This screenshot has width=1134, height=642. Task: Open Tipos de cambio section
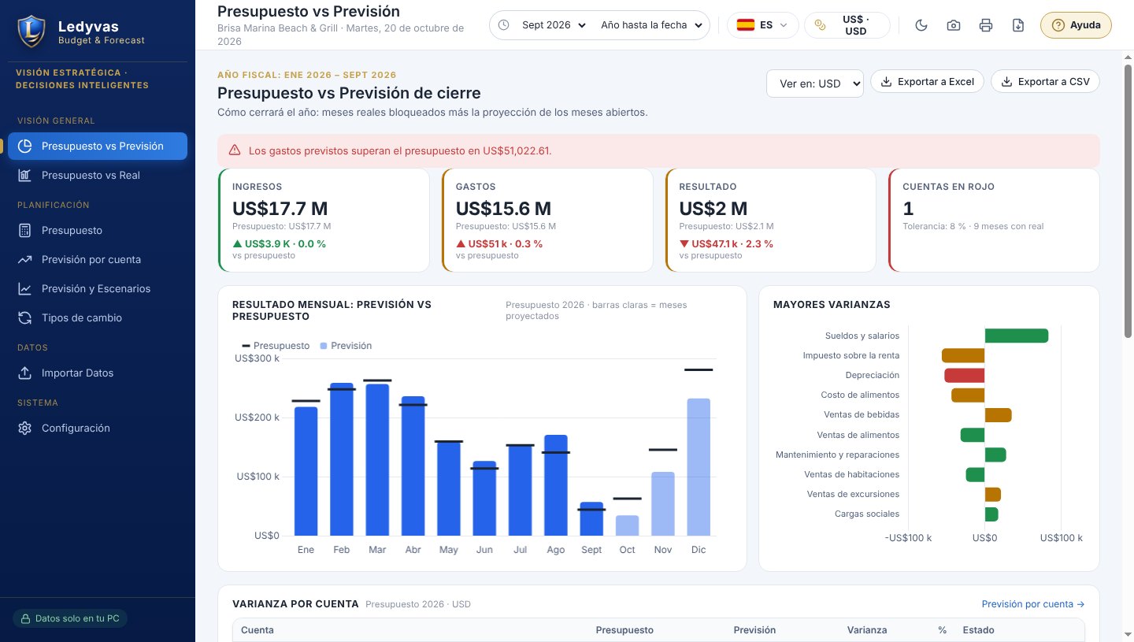click(x=98, y=318)
